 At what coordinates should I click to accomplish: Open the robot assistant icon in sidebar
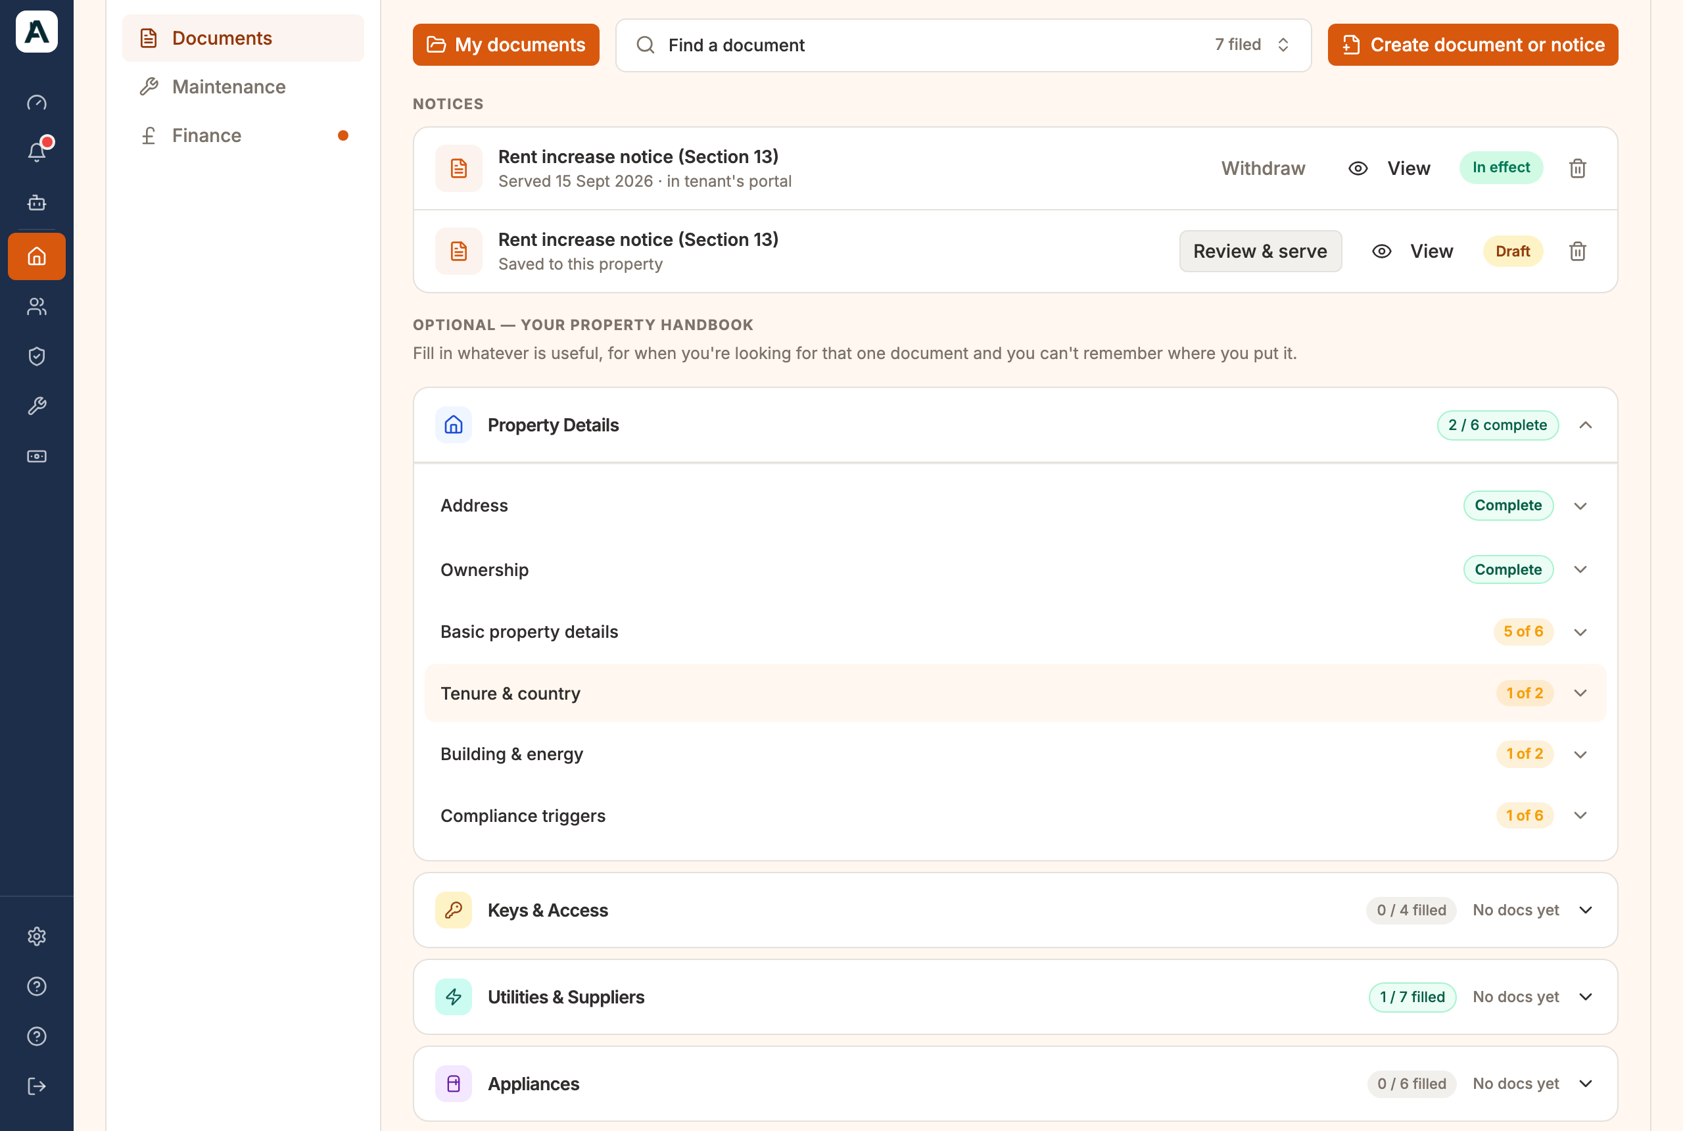pos(37,203)
